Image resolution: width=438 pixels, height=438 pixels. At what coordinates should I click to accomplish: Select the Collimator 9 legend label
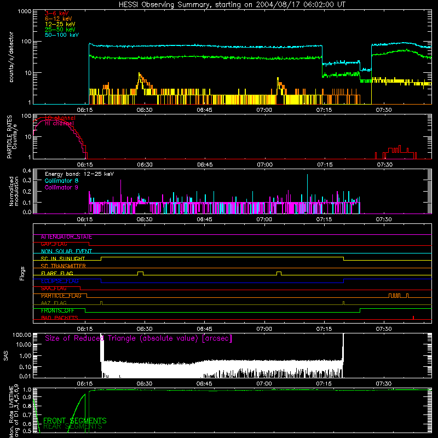tap(61, 187)
